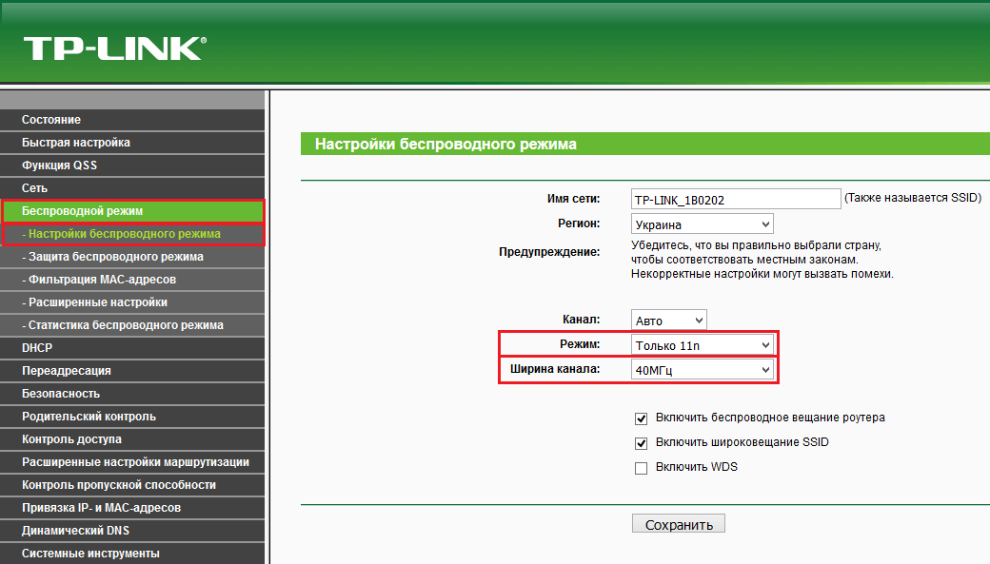
Task: Enable the Включить WDS checkbox
Action: (x=641, y=468)
